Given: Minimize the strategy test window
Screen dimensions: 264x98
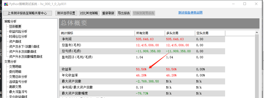Looking at the screenshot, I should (x=233, y=4).
